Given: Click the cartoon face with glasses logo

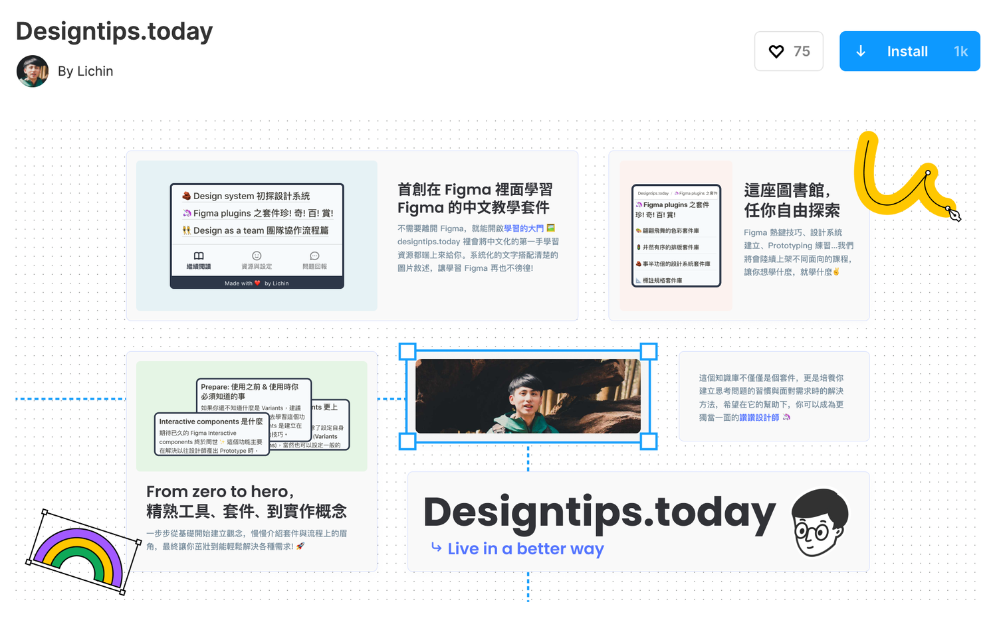Looking at the screenshot, I should point(820,522).
